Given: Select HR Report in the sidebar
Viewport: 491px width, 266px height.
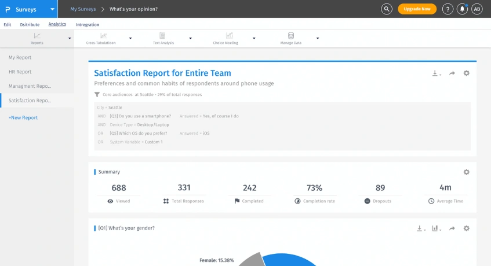Looking at the screenshot, I should point(20,72).
